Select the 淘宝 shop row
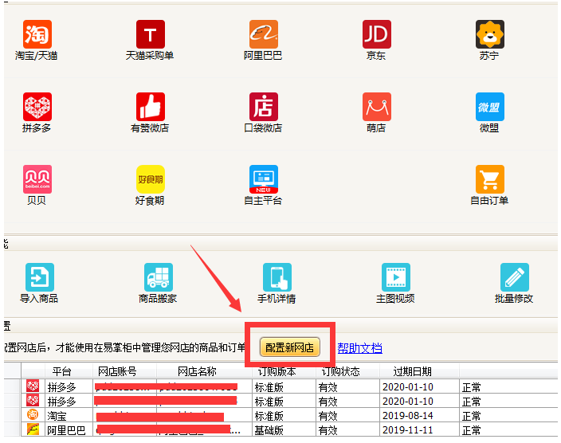Screen dimensions: 561x443 (289, 415)
